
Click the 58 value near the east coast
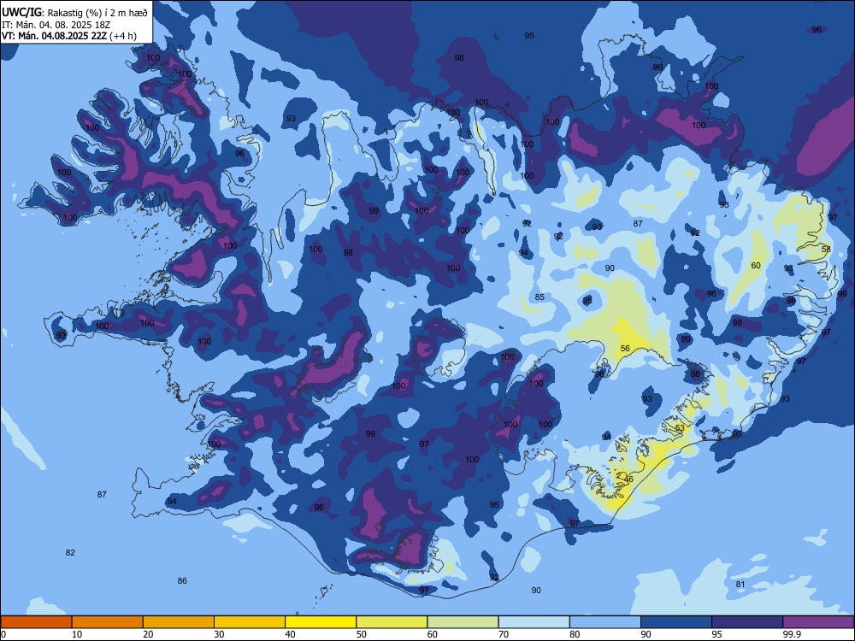pos(826,249)
